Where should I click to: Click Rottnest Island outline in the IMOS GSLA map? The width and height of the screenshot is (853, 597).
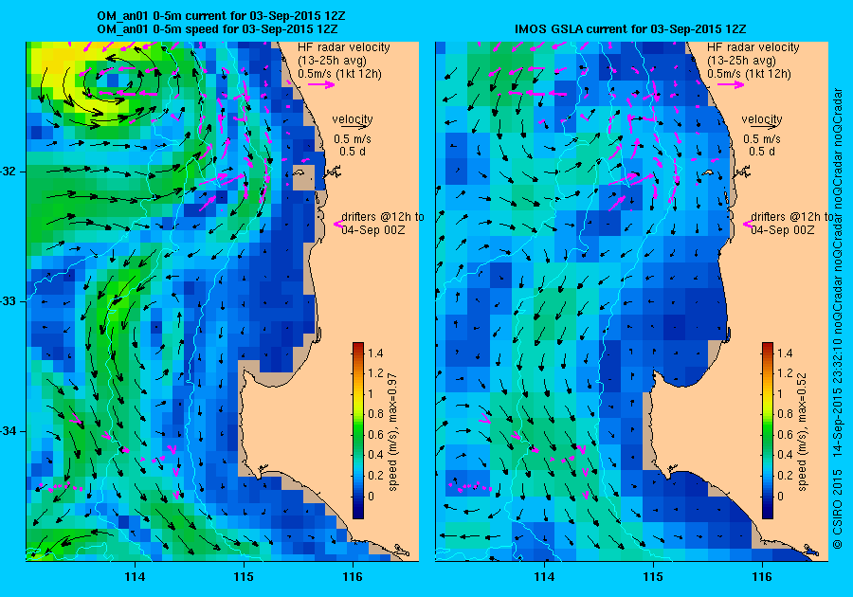708,172
